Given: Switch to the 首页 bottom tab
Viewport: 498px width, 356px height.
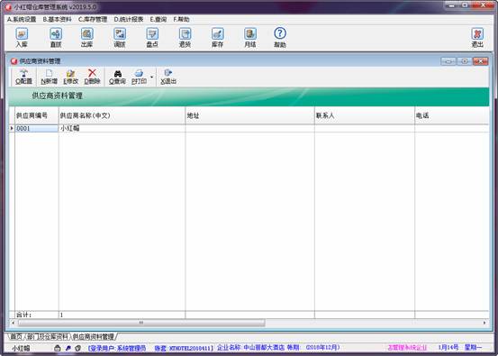Looking at the screenshot, I should point(16,336).
